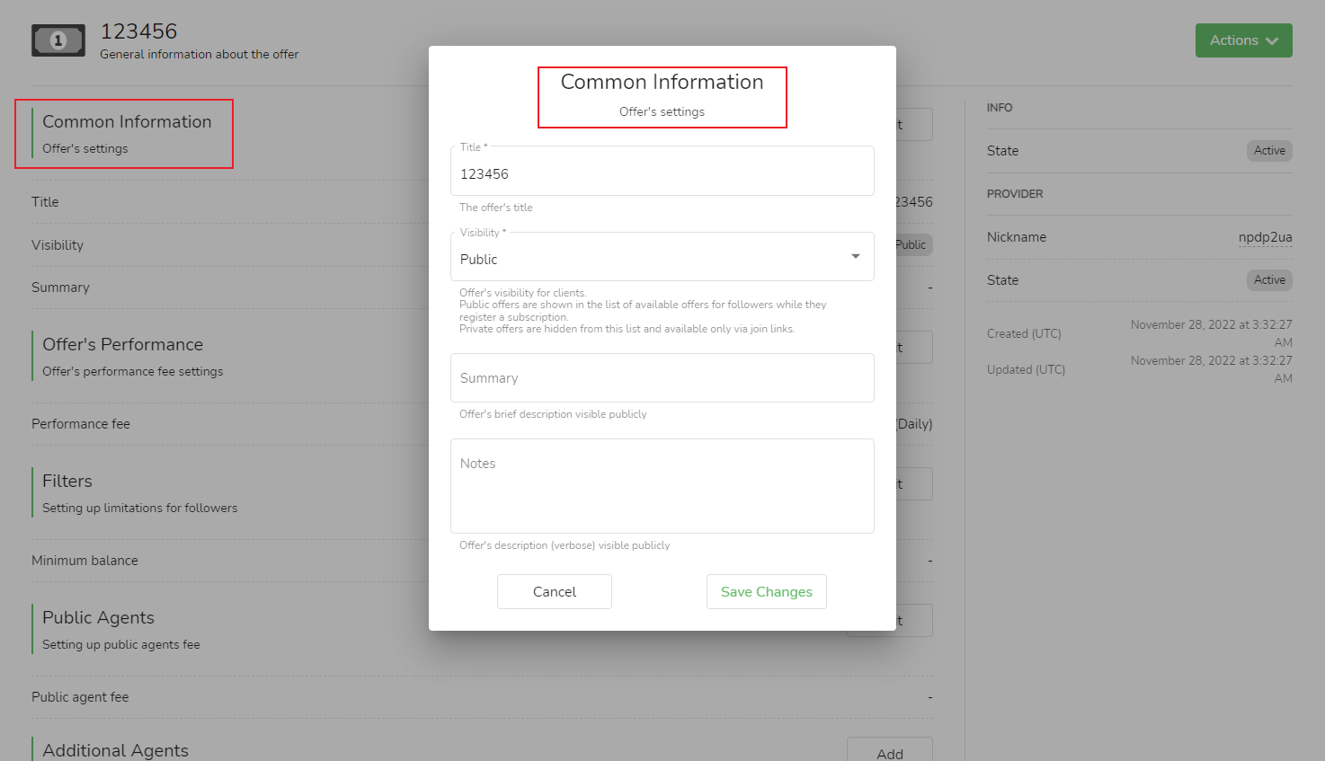Select the Public Agents section heading

pyautogui.click(x=98, y=618)
